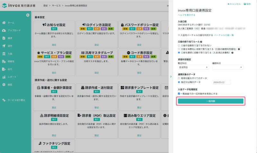Open the ヘルプを表示する link

point(187,15)
